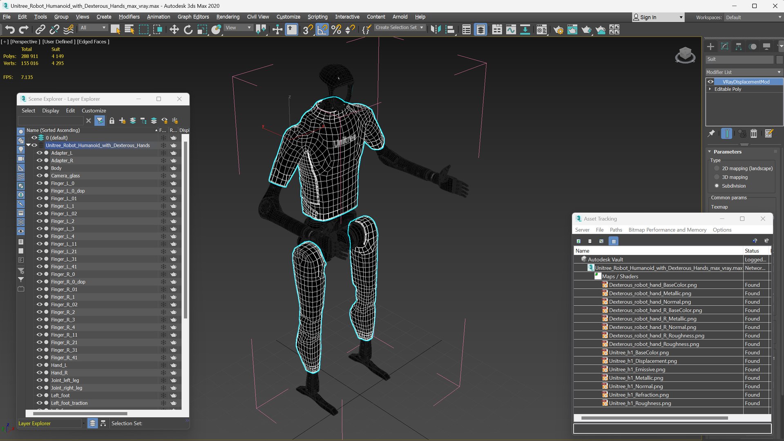Open the Hierarchy command panel tab
This screenshot has width=784, height=441.
738,46
